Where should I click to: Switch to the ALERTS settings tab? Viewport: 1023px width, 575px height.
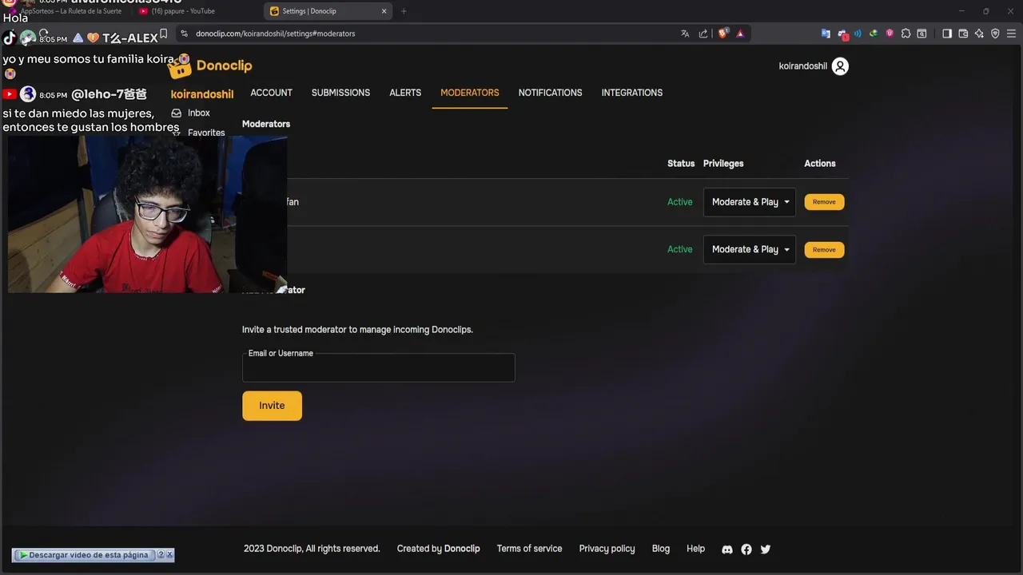point(405,93)
